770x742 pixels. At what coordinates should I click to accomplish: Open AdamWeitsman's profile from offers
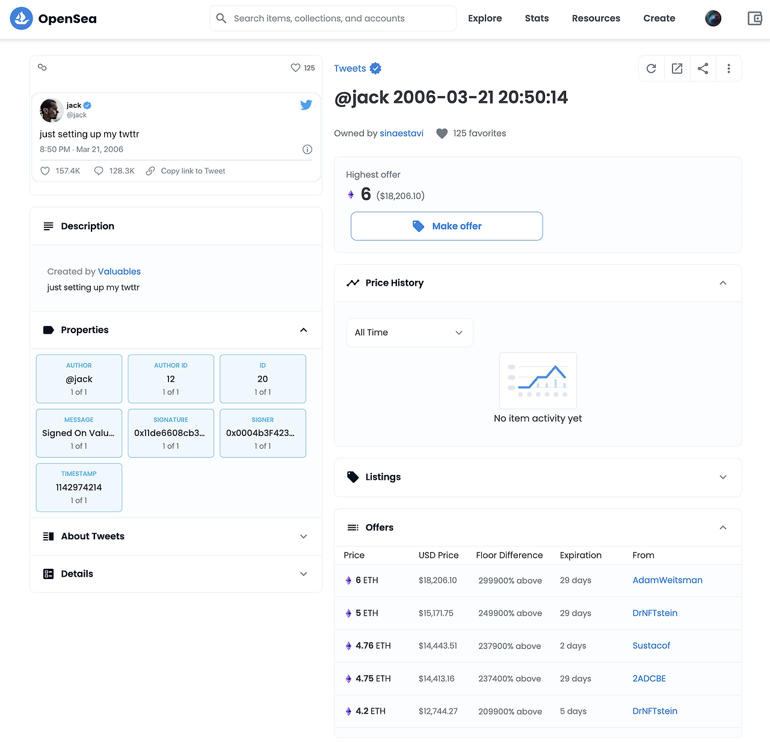point(668,580)
